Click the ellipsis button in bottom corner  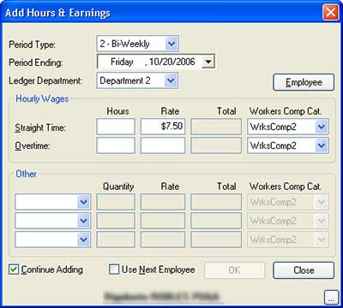332,298
